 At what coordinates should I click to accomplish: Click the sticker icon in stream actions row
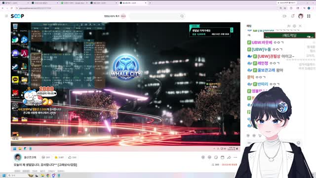216,157
